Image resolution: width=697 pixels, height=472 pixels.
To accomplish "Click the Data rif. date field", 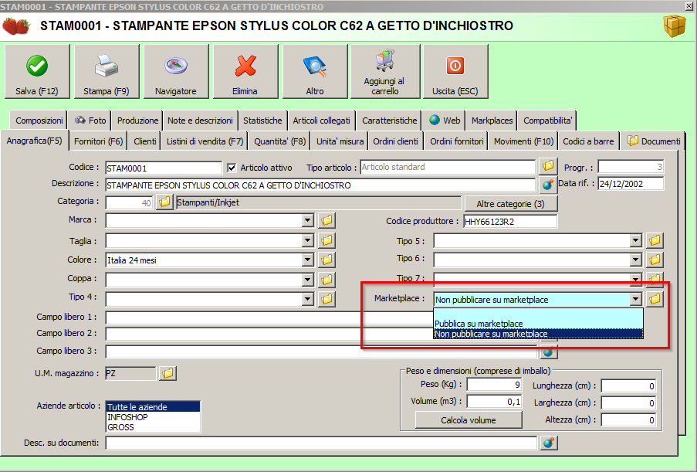I will tap(631, 184).
